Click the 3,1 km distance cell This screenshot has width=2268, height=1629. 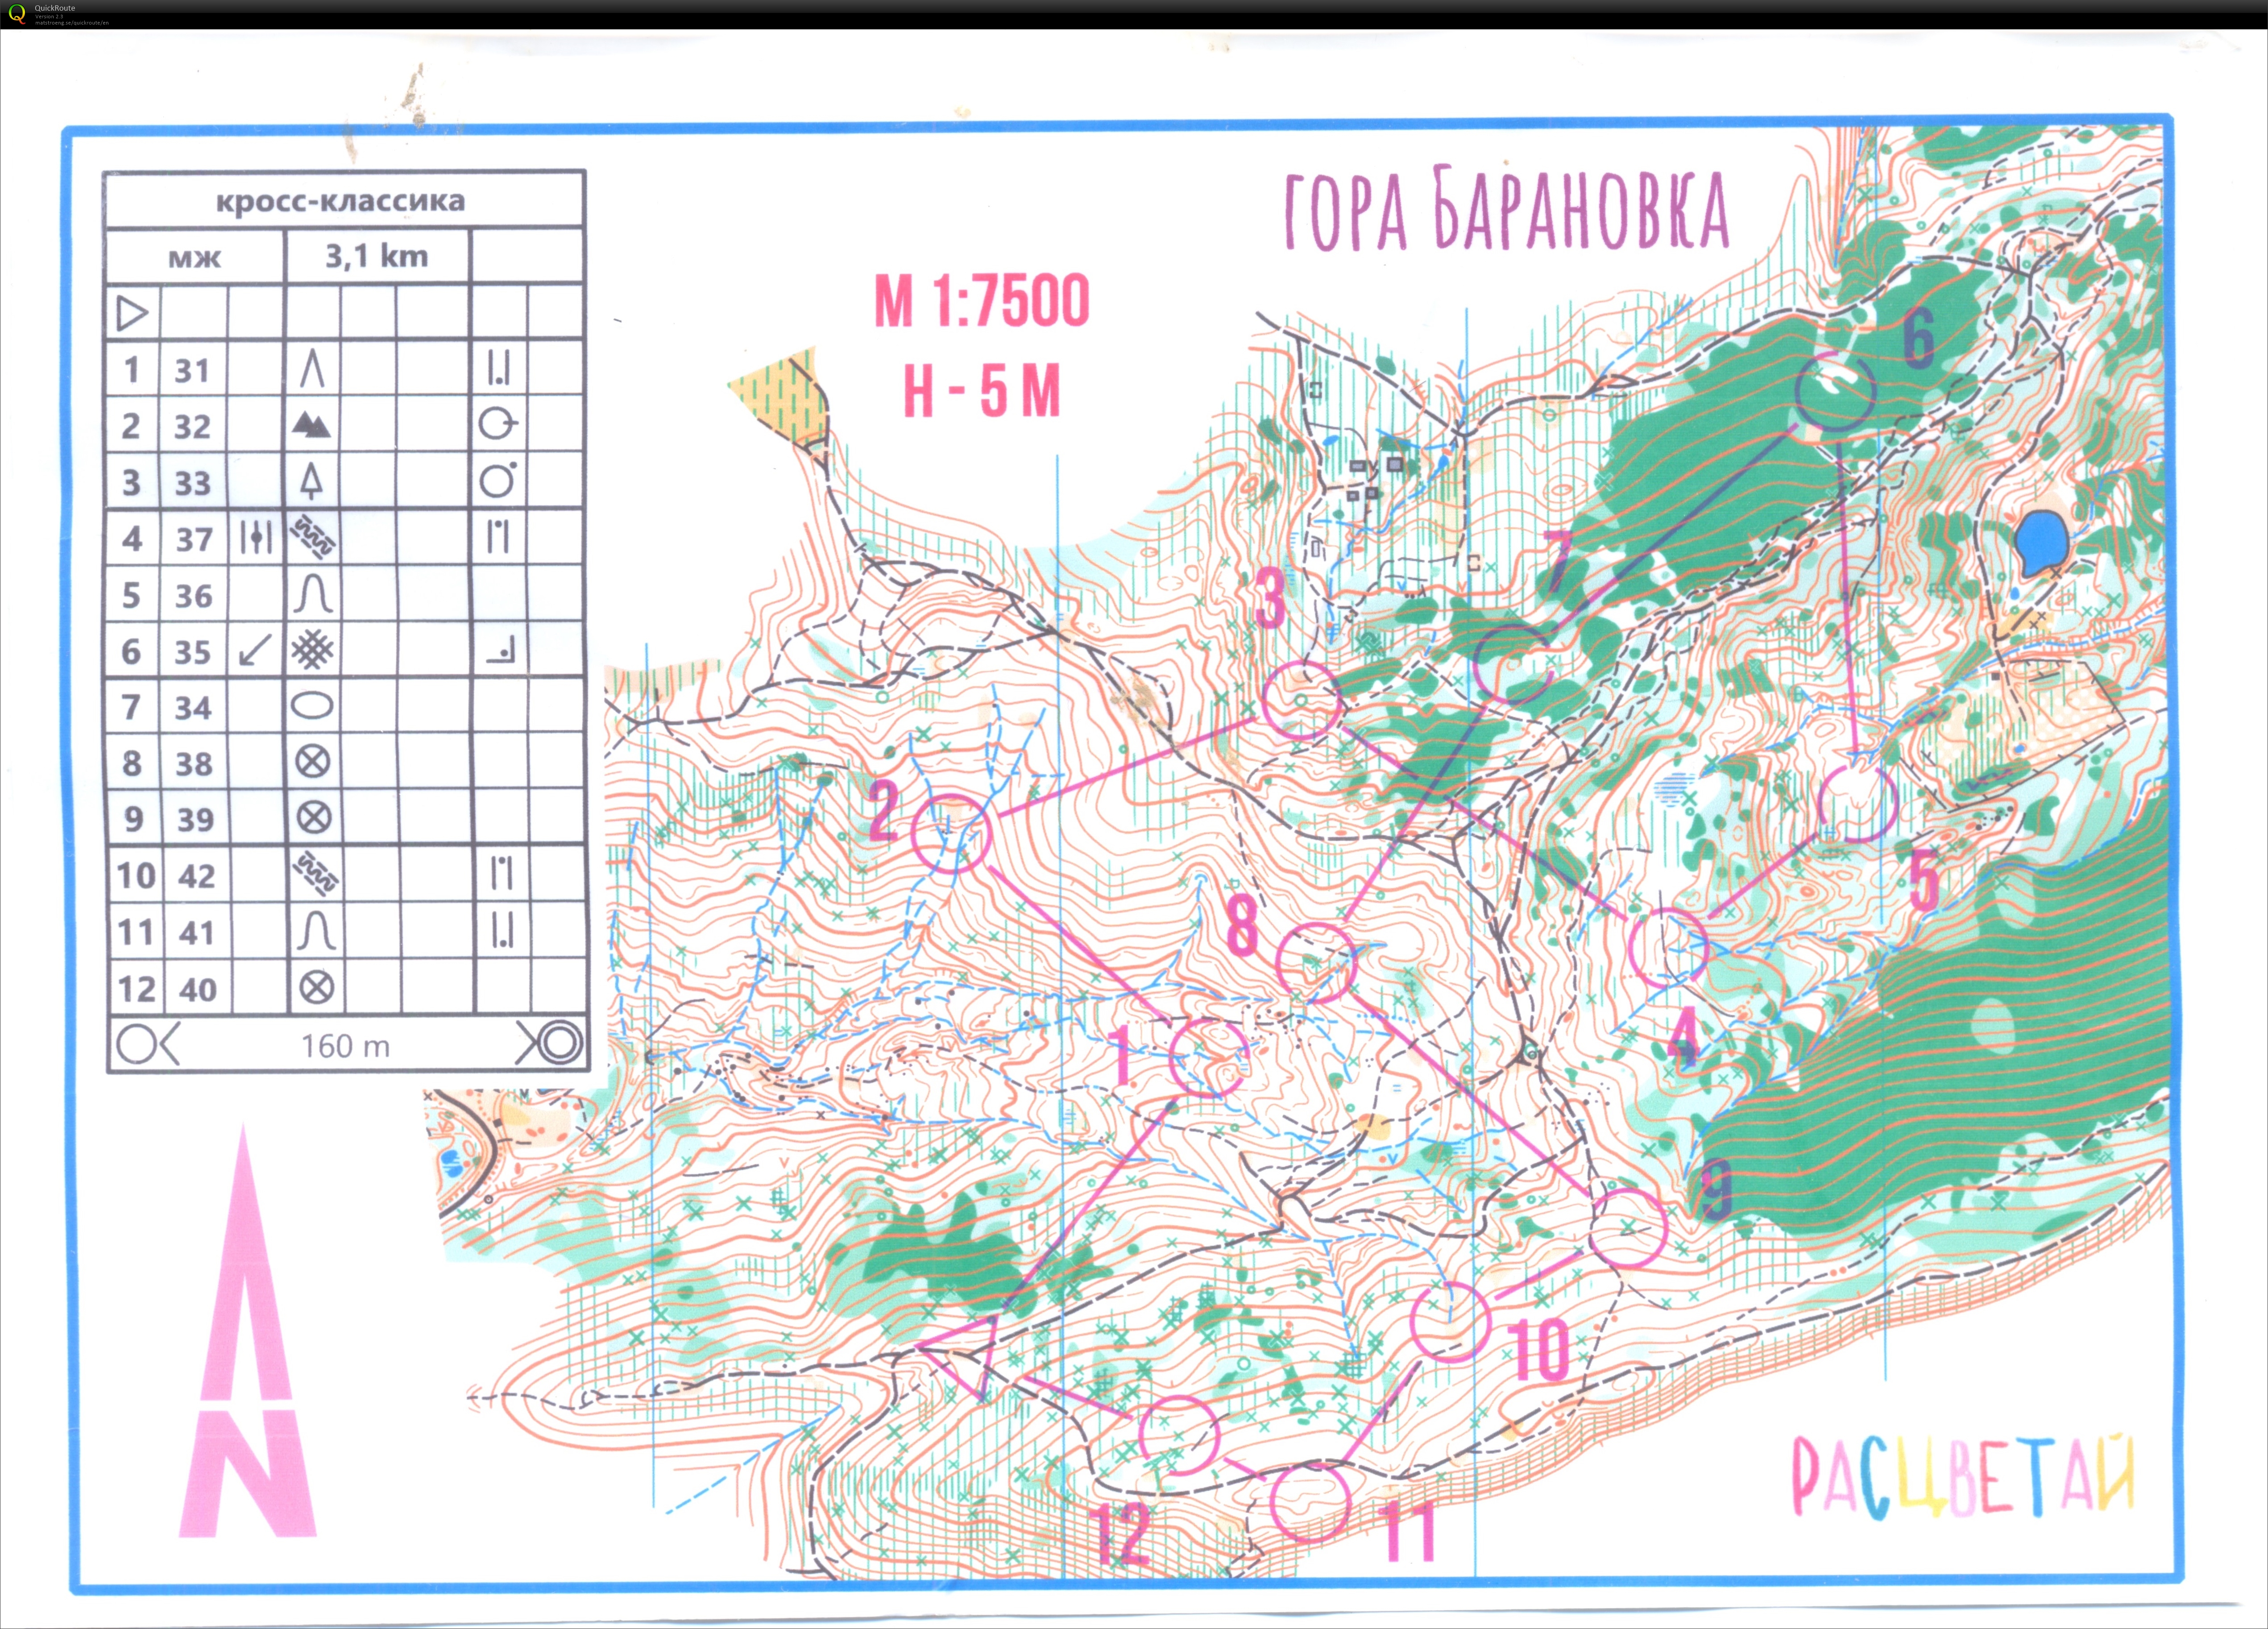click(x=376, y=257)
